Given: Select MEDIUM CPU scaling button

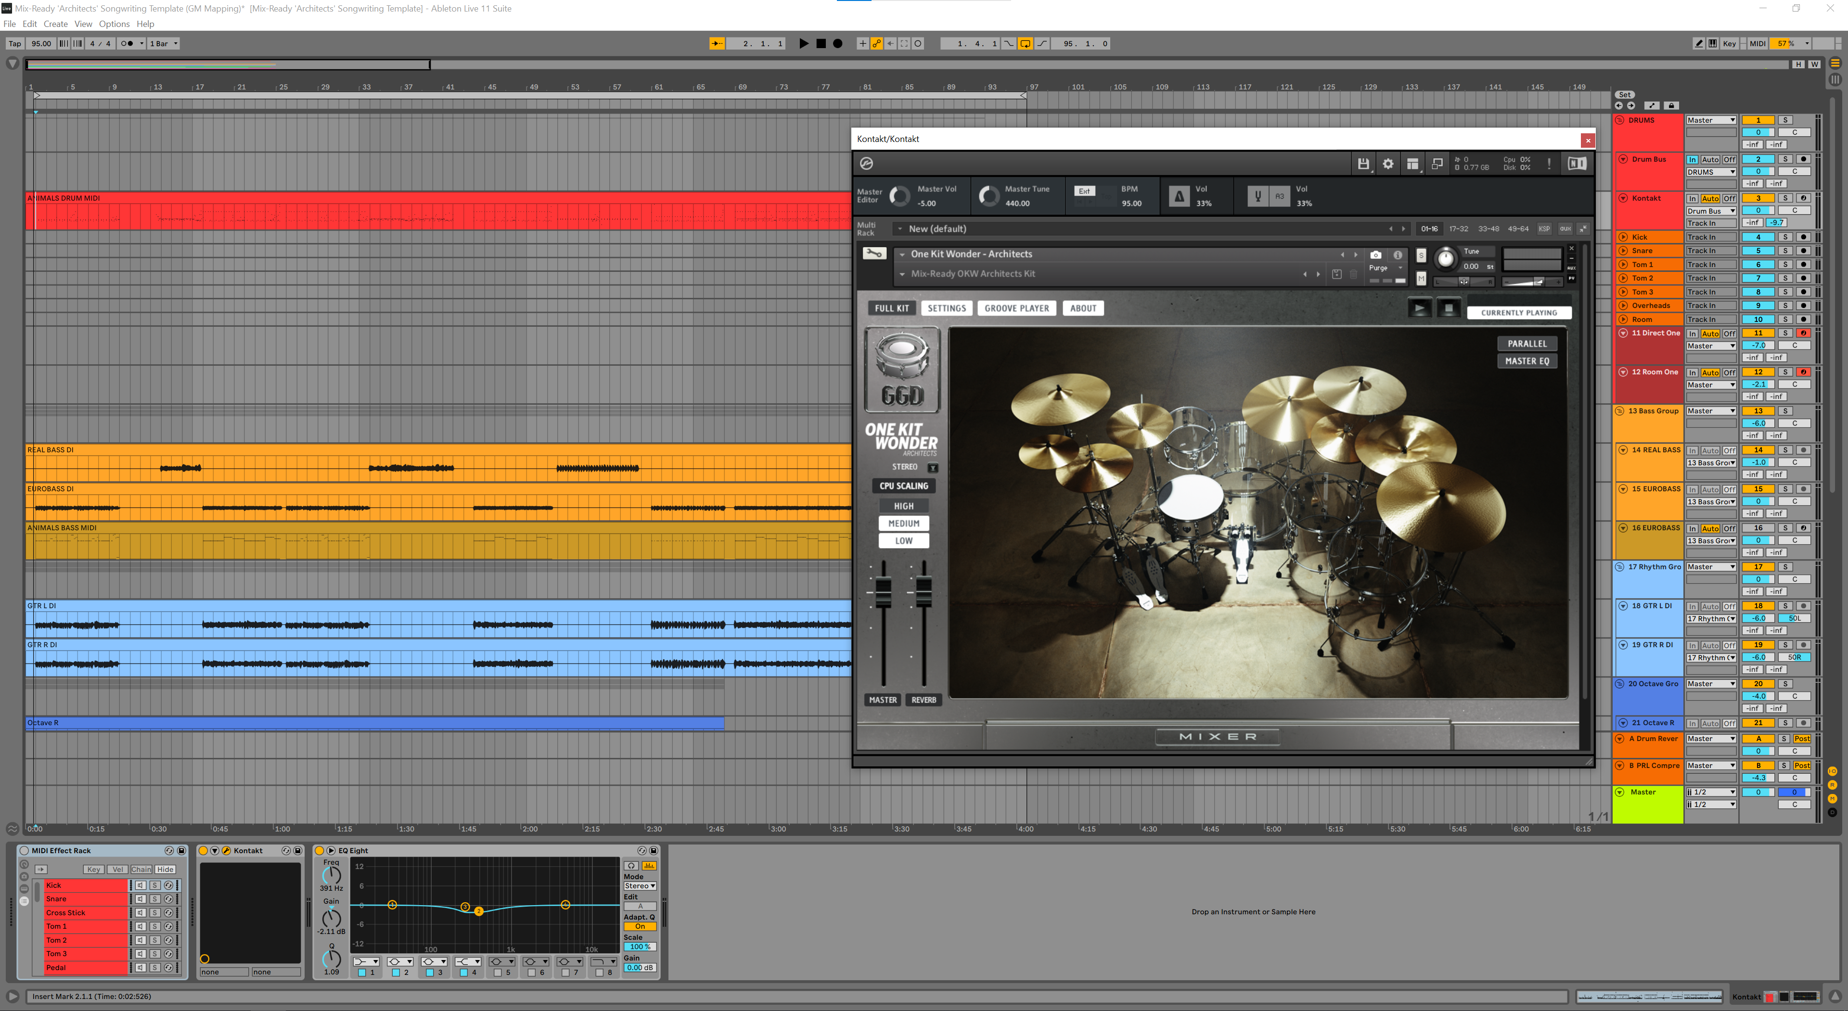Looking at the screenshot, I should [x=903, y=524].
